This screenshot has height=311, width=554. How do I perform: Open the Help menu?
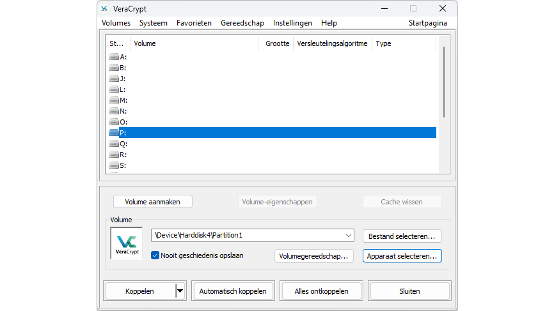tap(329, 23)
